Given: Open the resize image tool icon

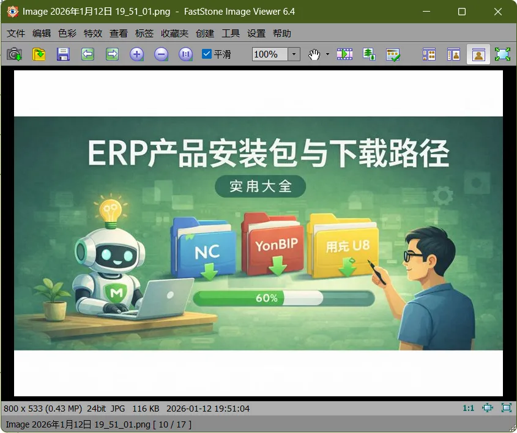Looking at the screenshot, I should pyautogui.click(x=369, y=54).
